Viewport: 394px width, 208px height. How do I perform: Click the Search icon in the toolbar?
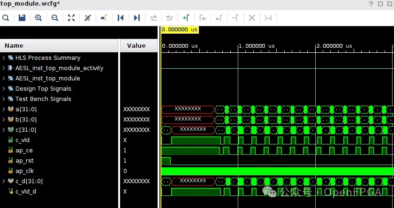[6, 18]
